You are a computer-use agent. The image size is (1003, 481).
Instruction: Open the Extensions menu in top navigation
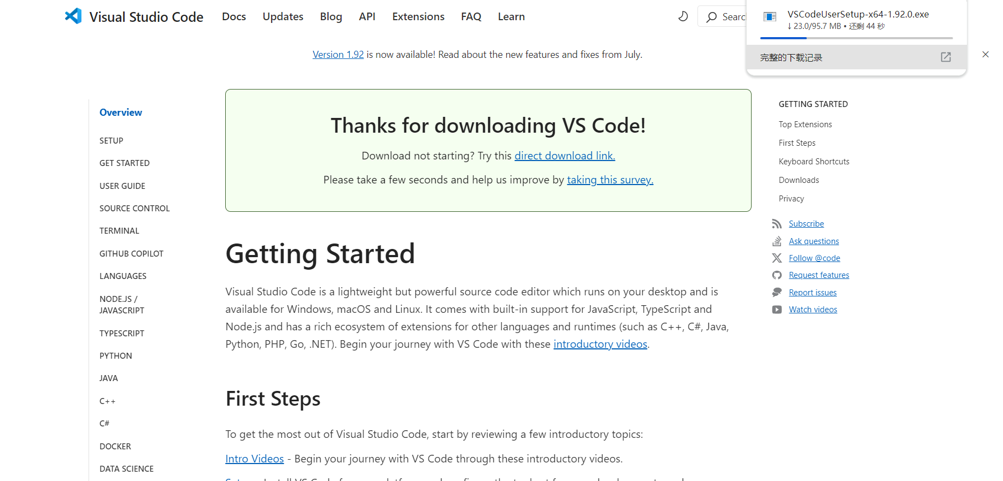pyautogui.click(x=418, y=17)
